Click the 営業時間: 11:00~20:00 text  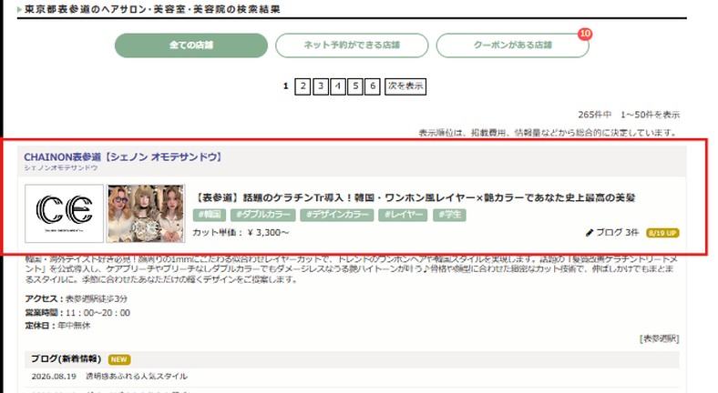(77, 313)
